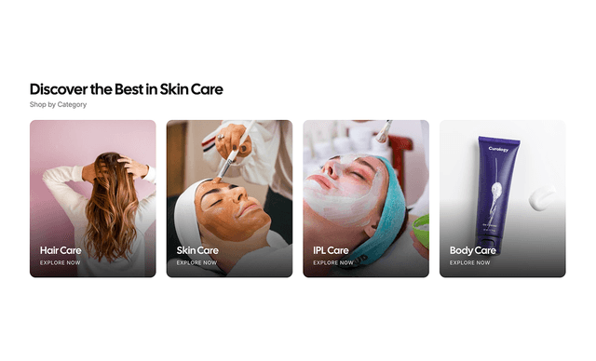Click EXPLORE NOW under Skin Care
This screenshot has width=596, height=361.
coord(196,262)
